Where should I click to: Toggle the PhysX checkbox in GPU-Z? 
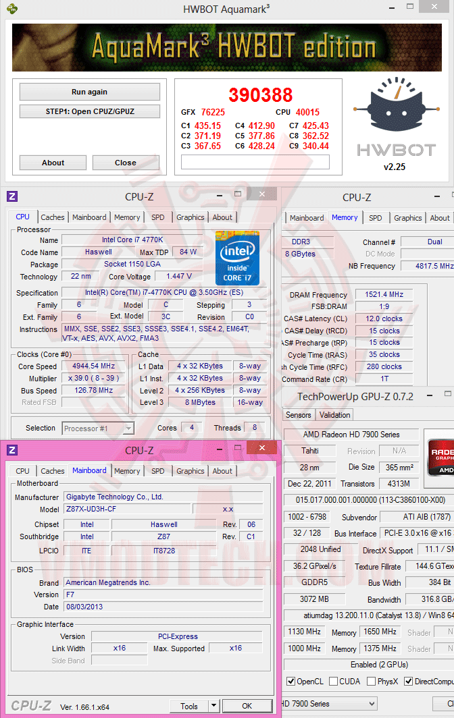372,682
